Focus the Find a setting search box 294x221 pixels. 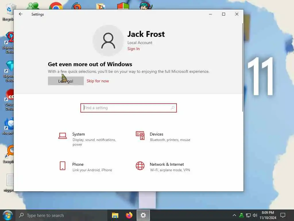pyautogui.click(x=129, y=108)
